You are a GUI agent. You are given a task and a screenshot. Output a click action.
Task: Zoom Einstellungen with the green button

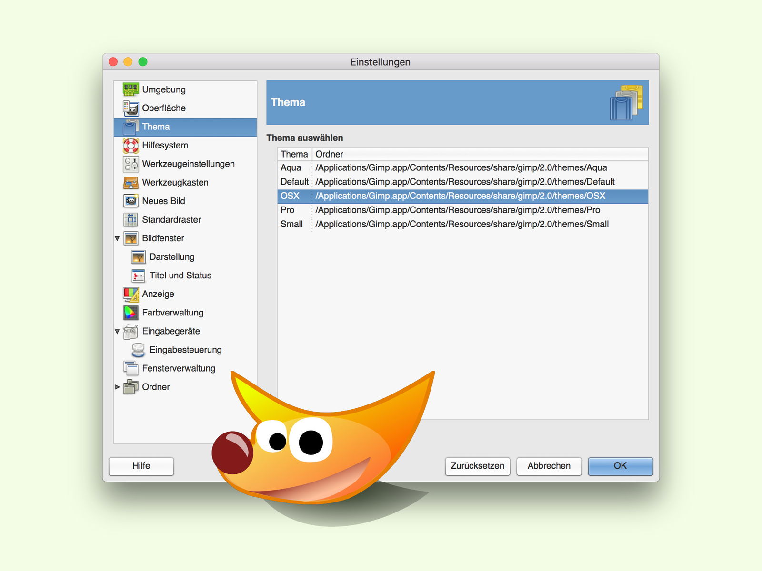coord(143,62)
